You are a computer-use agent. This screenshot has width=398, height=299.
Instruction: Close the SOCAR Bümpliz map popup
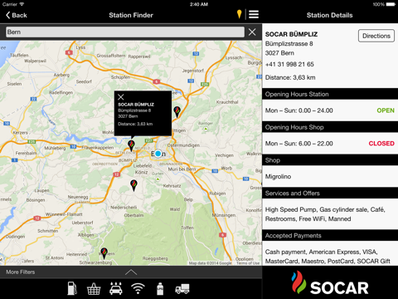121,97
